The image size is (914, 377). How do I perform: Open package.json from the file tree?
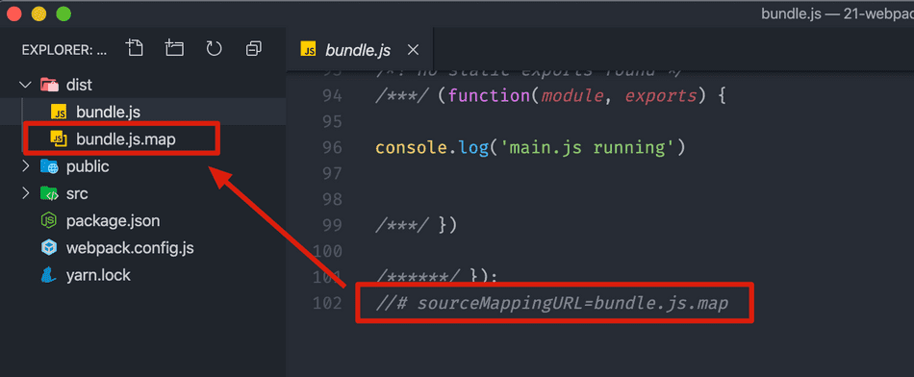pyautogui.click(x=114, y=221)
